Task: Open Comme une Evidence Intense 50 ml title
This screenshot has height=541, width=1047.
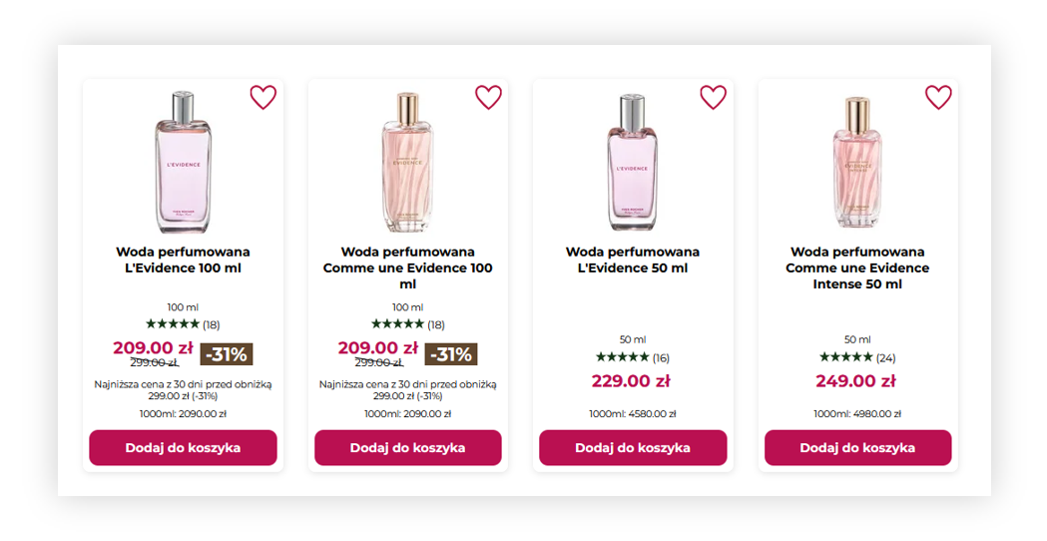Action: [857, 268]
